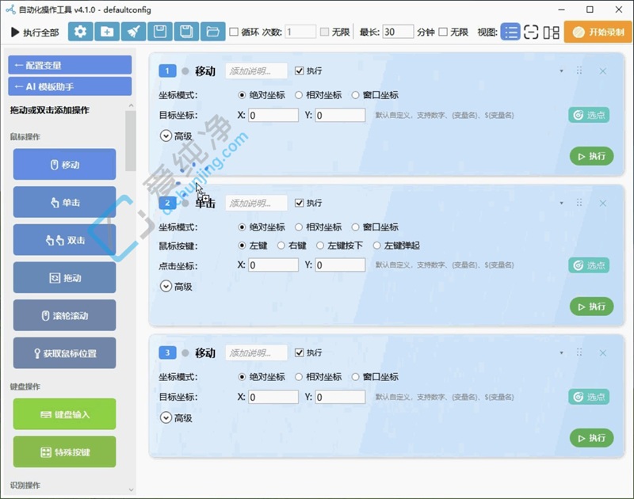Toggle 无限 checkbox next to 分钟
This screenshot has height=499, width=634.
pyautogui.click(x=443, y=32)
